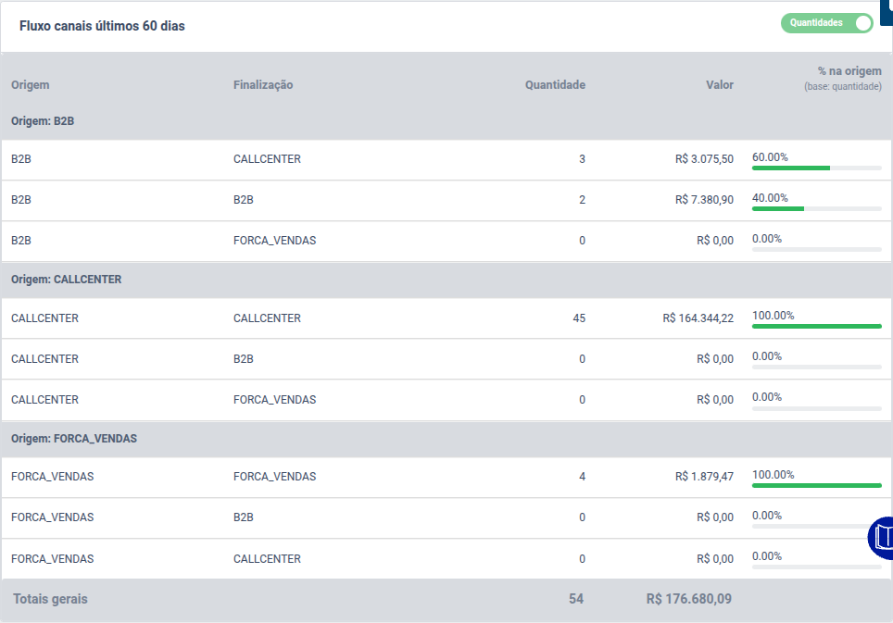Click the Valor column header
Image resolution: width=893 pixels, height=623 pixels.
(719, 85)
